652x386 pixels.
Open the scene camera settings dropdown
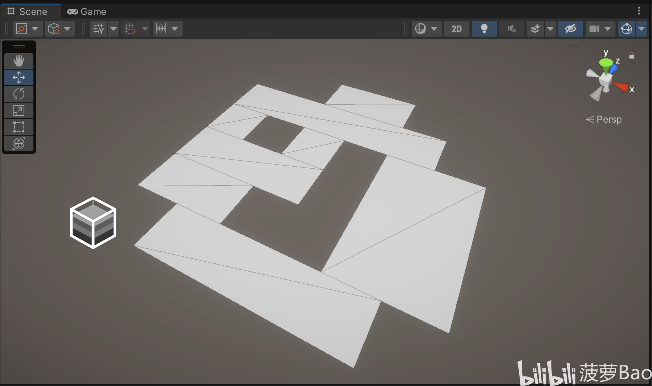[600, 29]
